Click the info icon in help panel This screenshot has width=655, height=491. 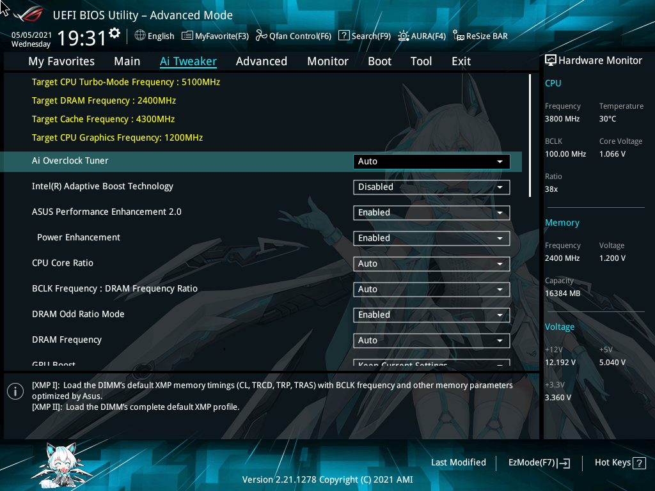pyautogui.click(x=15, y=391)
